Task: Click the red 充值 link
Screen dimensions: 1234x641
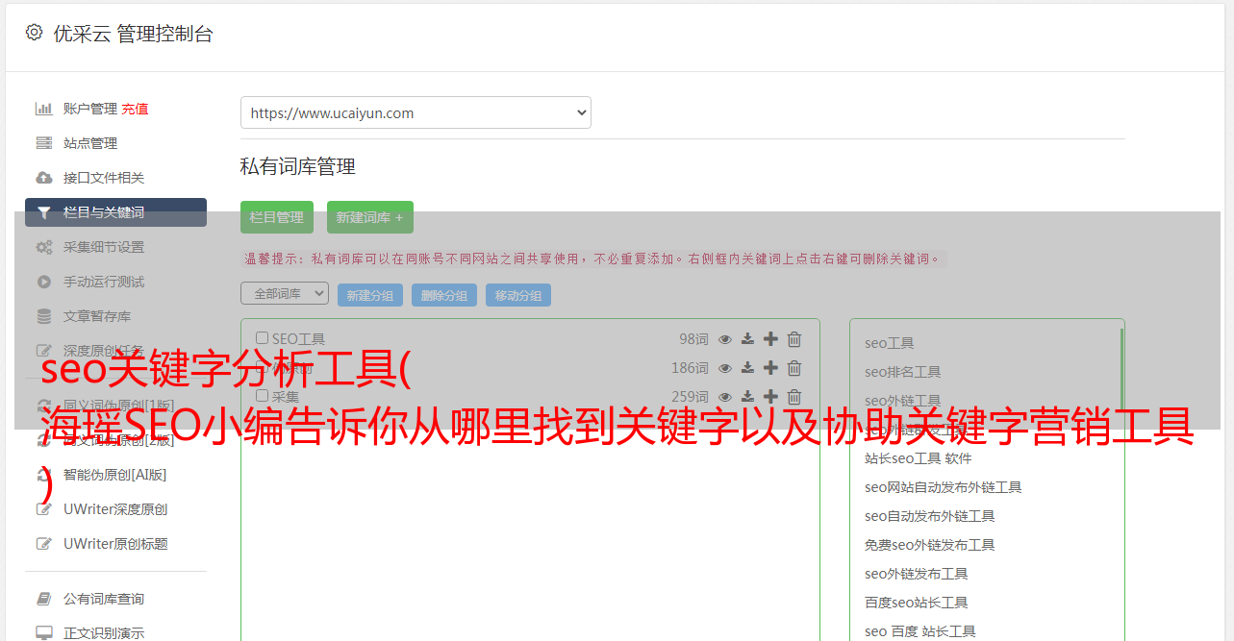Action: pos(135,109)
